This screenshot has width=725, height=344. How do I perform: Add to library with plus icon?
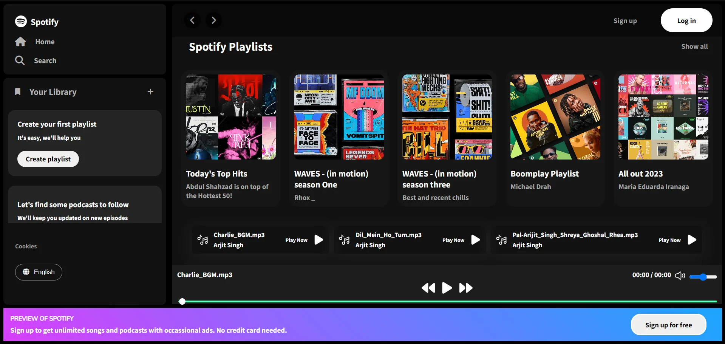click(x=150, y=92)
